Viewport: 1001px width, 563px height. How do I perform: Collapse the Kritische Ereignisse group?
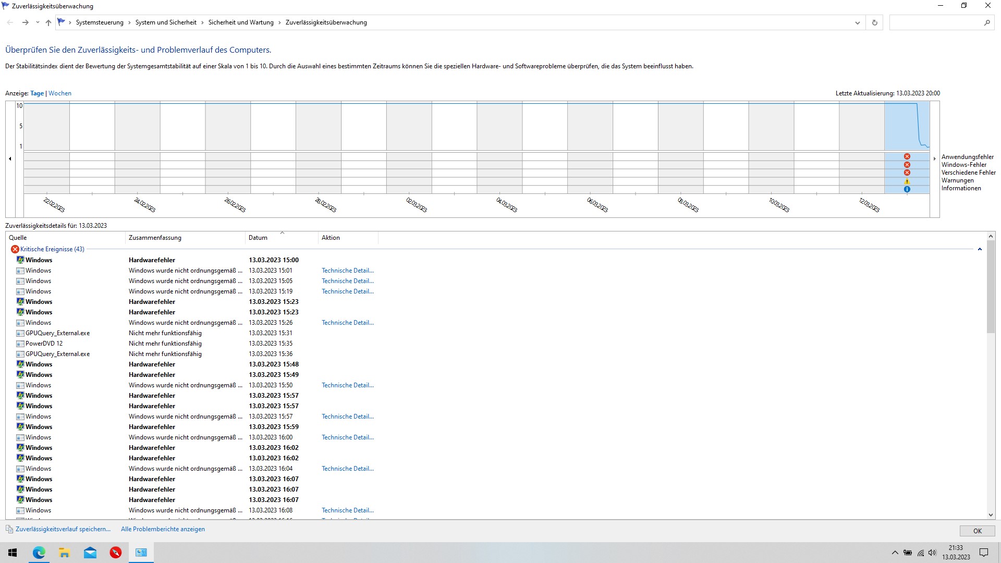(x=980, y=249)
